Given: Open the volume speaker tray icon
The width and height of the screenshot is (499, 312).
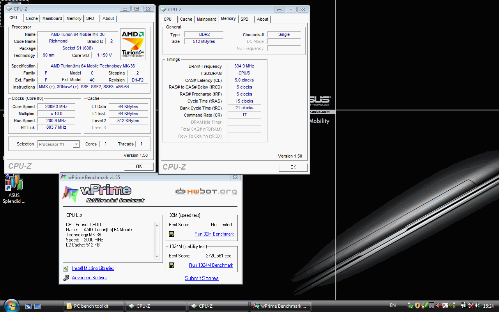Looking at the screenshot, I should pos(478,306).
